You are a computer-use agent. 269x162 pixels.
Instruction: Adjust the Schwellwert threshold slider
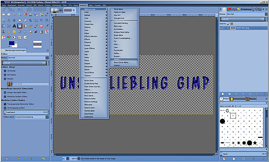point(26,112)
